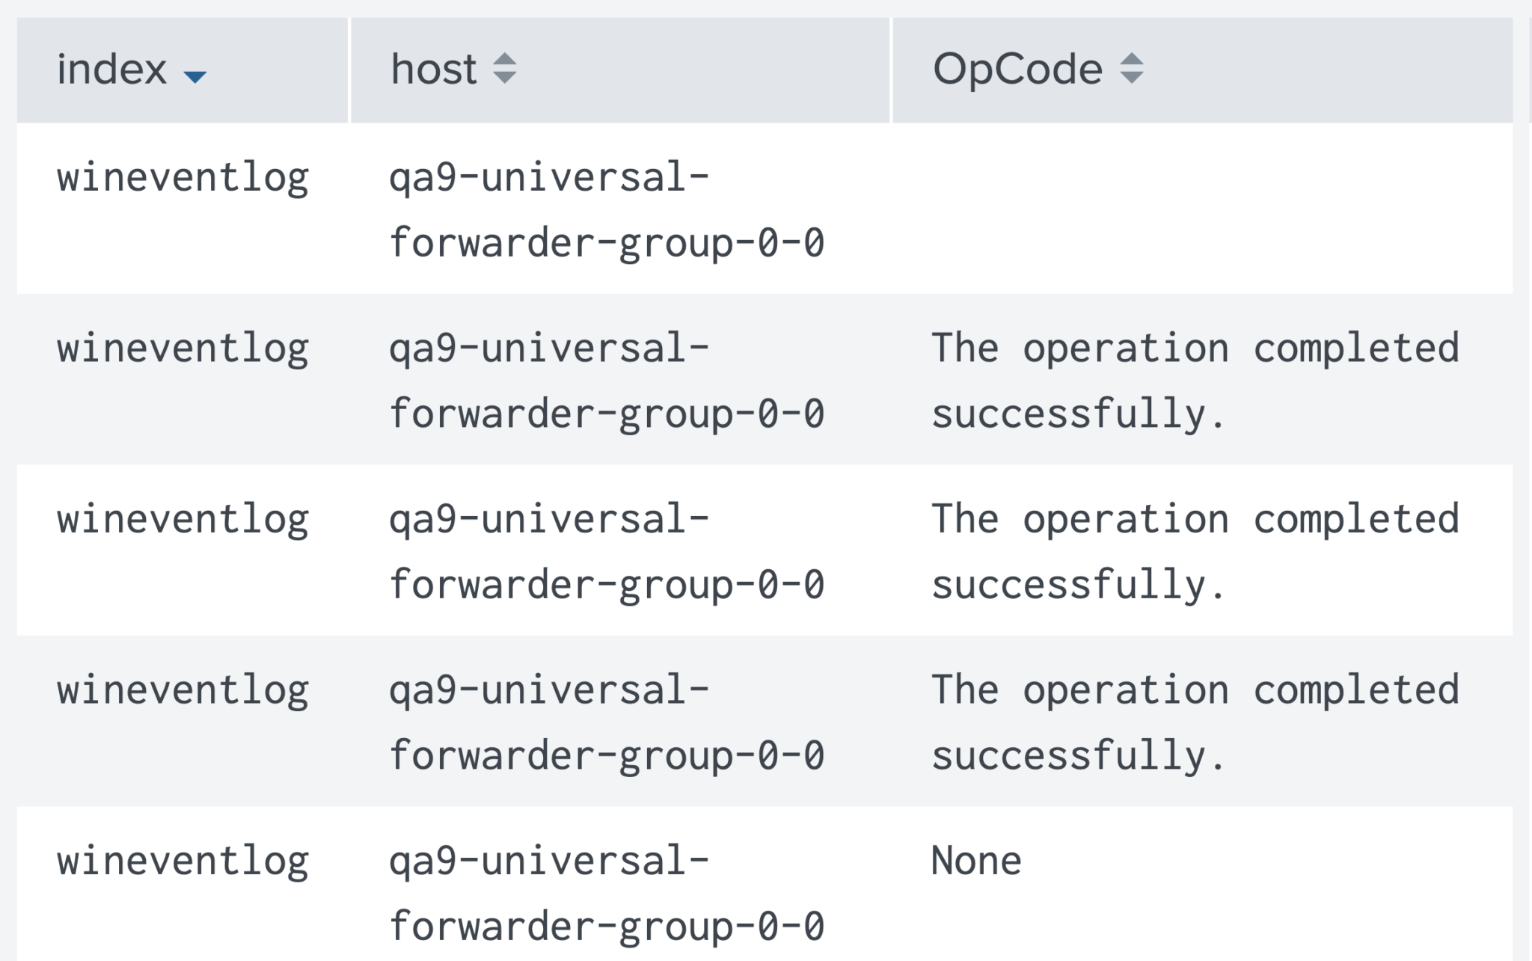Image resolution: width=1532 pixels, height=961 pixels.
Task: Click OpCode text in the second row
Action: coord(1195,381)
